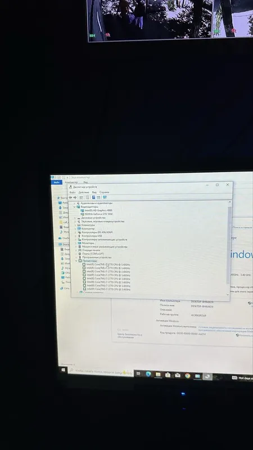Click the Back arrow in Device Manager toolbar
The width and height of the screenshot is (253, 450).
(71, 197)
